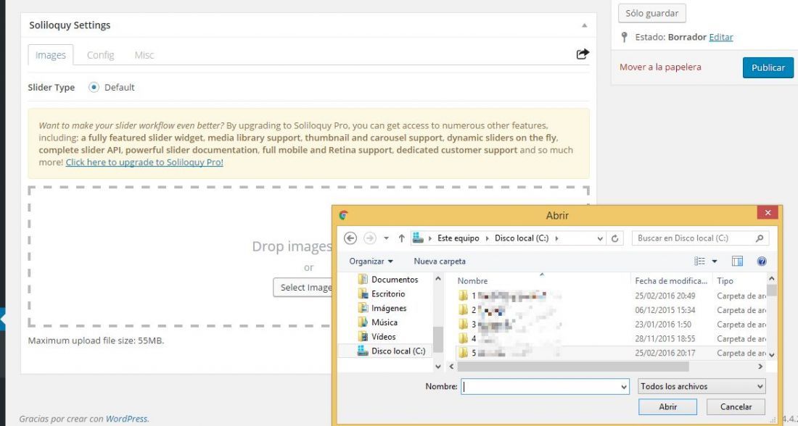Sort by the Tipo column header

(725, 280)
